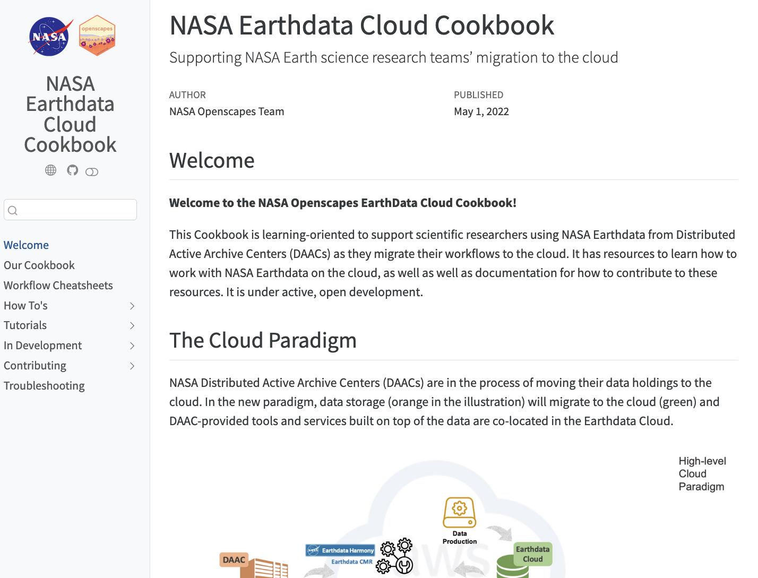Open the Welcome navigation entry
This screenshot has height=578, width=758.
coord(26,245)
